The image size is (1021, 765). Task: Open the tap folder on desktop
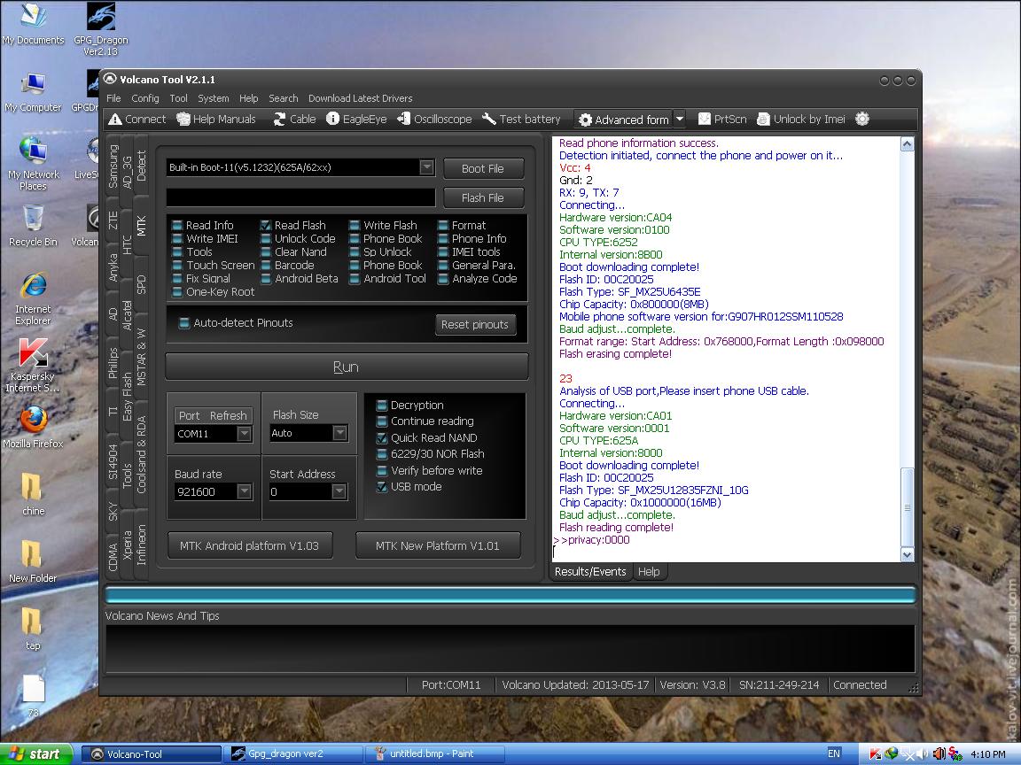click(33, 629)
